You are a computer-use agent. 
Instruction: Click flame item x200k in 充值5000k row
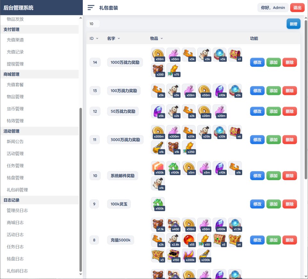point(189,256)
